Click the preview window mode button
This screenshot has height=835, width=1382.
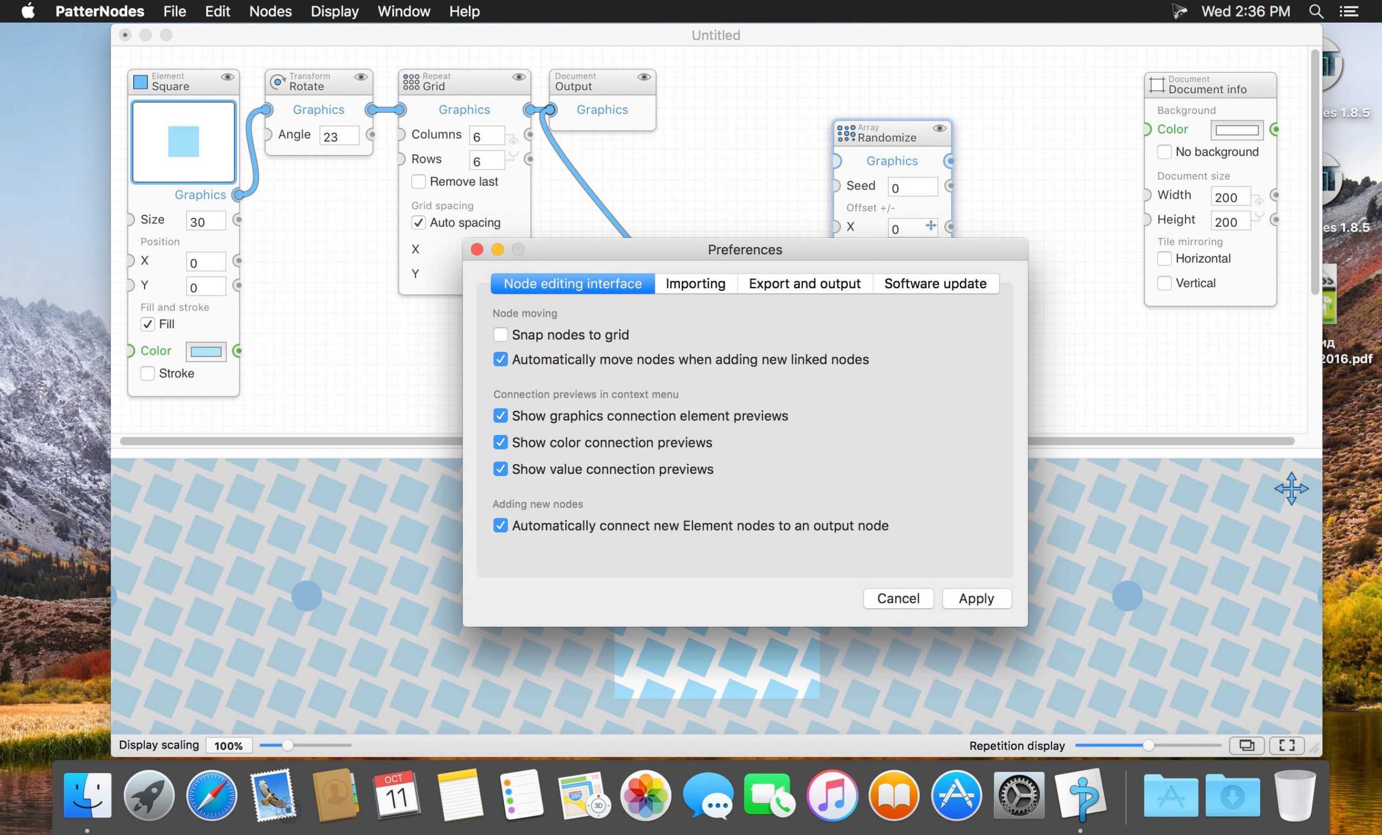[x=1246, y=745]
